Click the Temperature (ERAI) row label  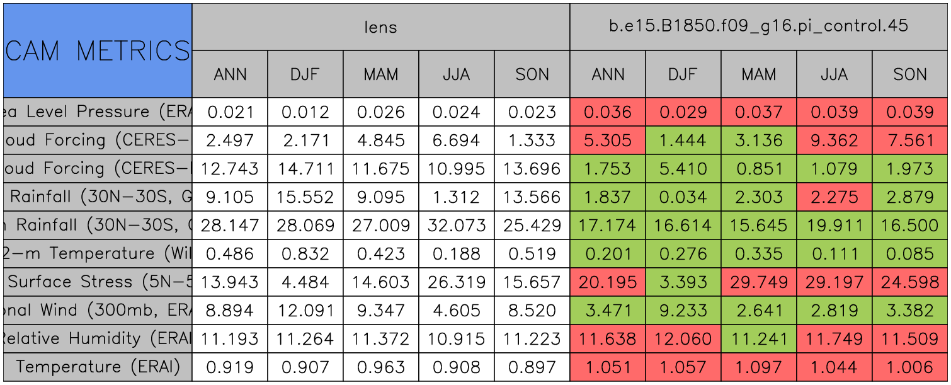coord(97,367)
